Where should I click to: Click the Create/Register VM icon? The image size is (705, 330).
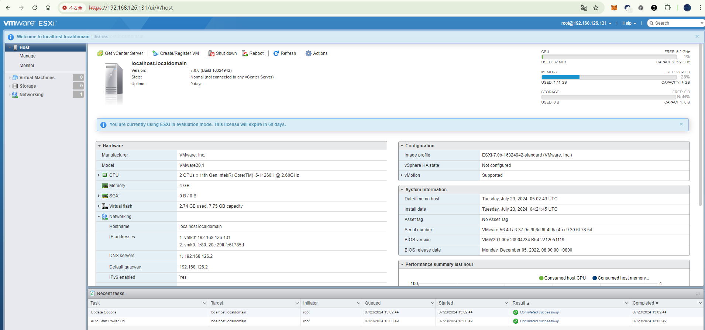[155, 53]
